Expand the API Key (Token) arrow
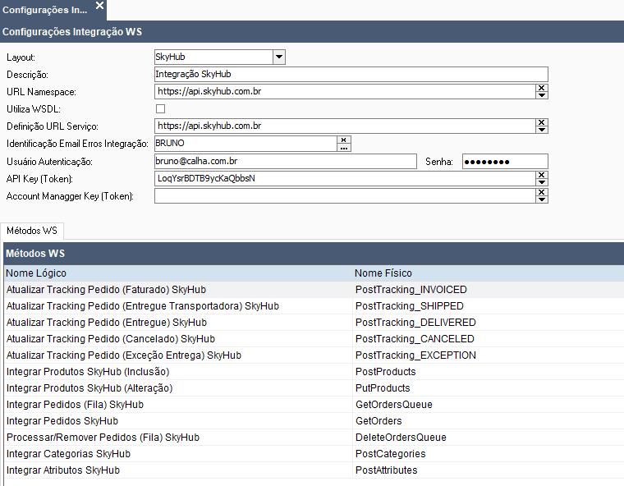Image resolution: width=624 pixels, height=486 pixels. (x=542, y=182)
